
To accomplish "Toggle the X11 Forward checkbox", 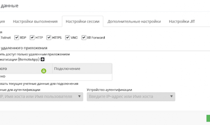I will [x=84, y=37].
